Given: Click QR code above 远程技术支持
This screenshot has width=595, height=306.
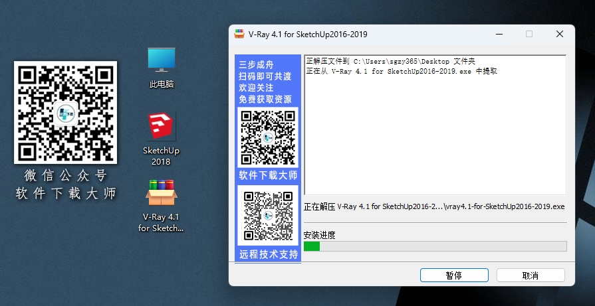Looking at the screenshot, I should (x=268, y=216).
